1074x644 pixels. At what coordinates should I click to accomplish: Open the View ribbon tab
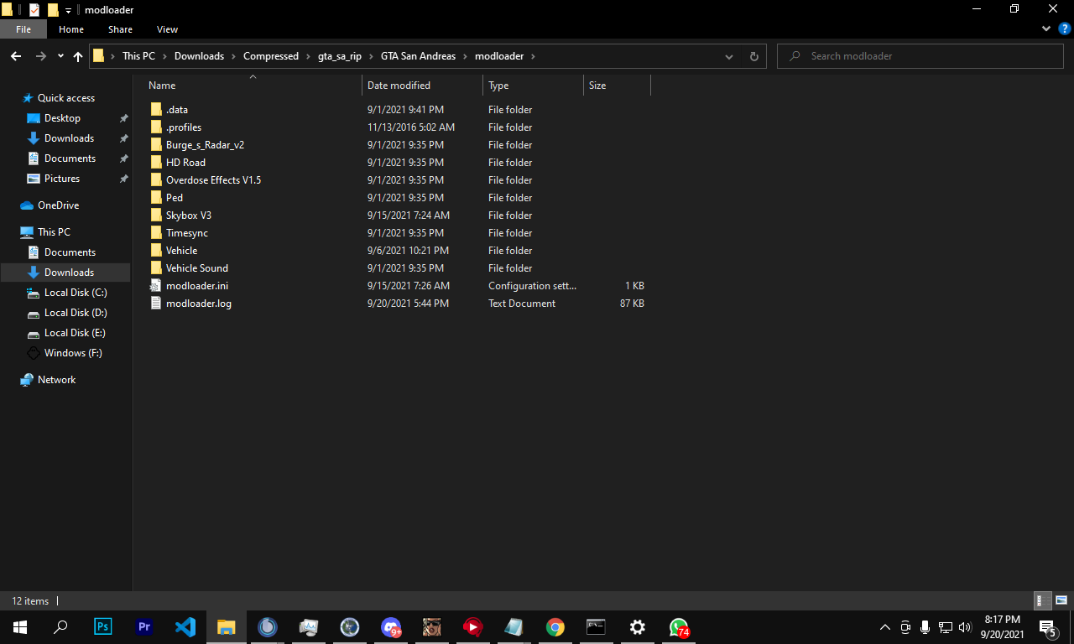click(x=168, y=29)
